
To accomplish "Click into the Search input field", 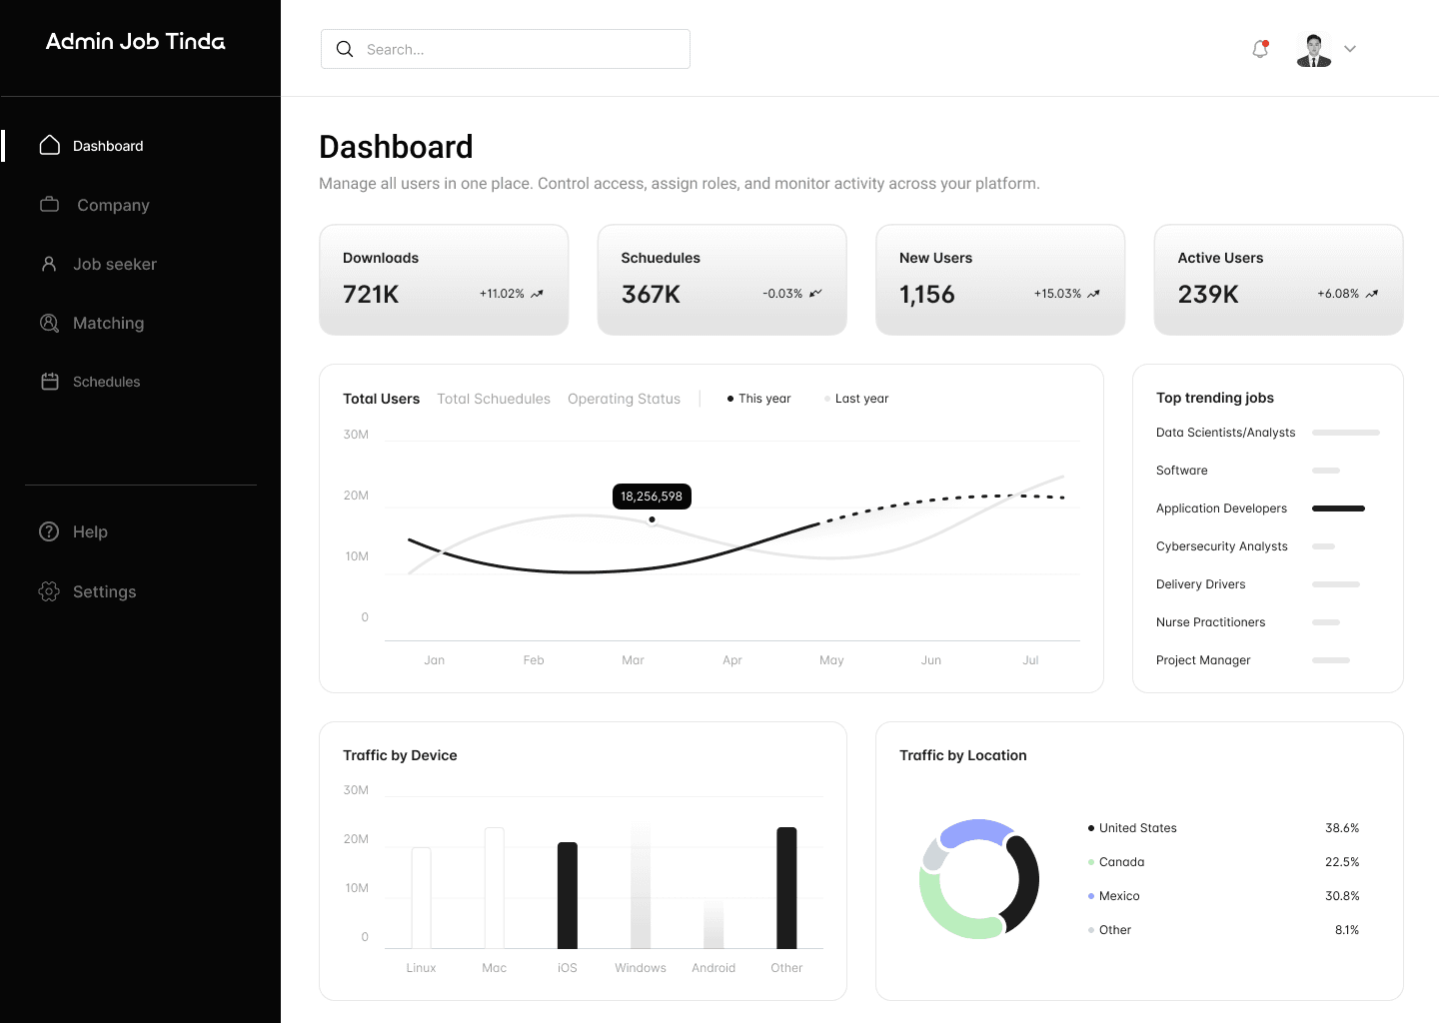I will point(520,49).
